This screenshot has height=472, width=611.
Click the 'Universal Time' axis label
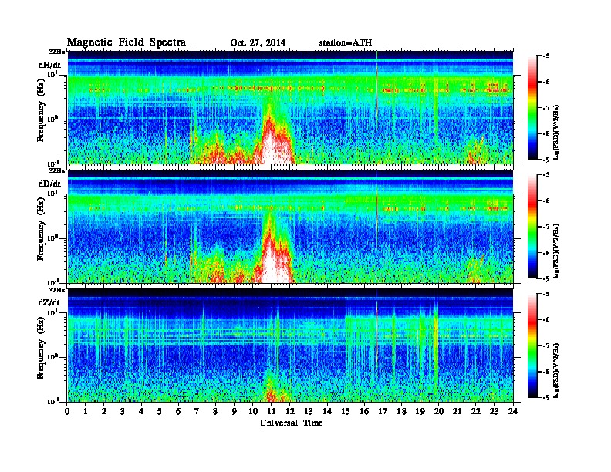click(x=291, y=423)
